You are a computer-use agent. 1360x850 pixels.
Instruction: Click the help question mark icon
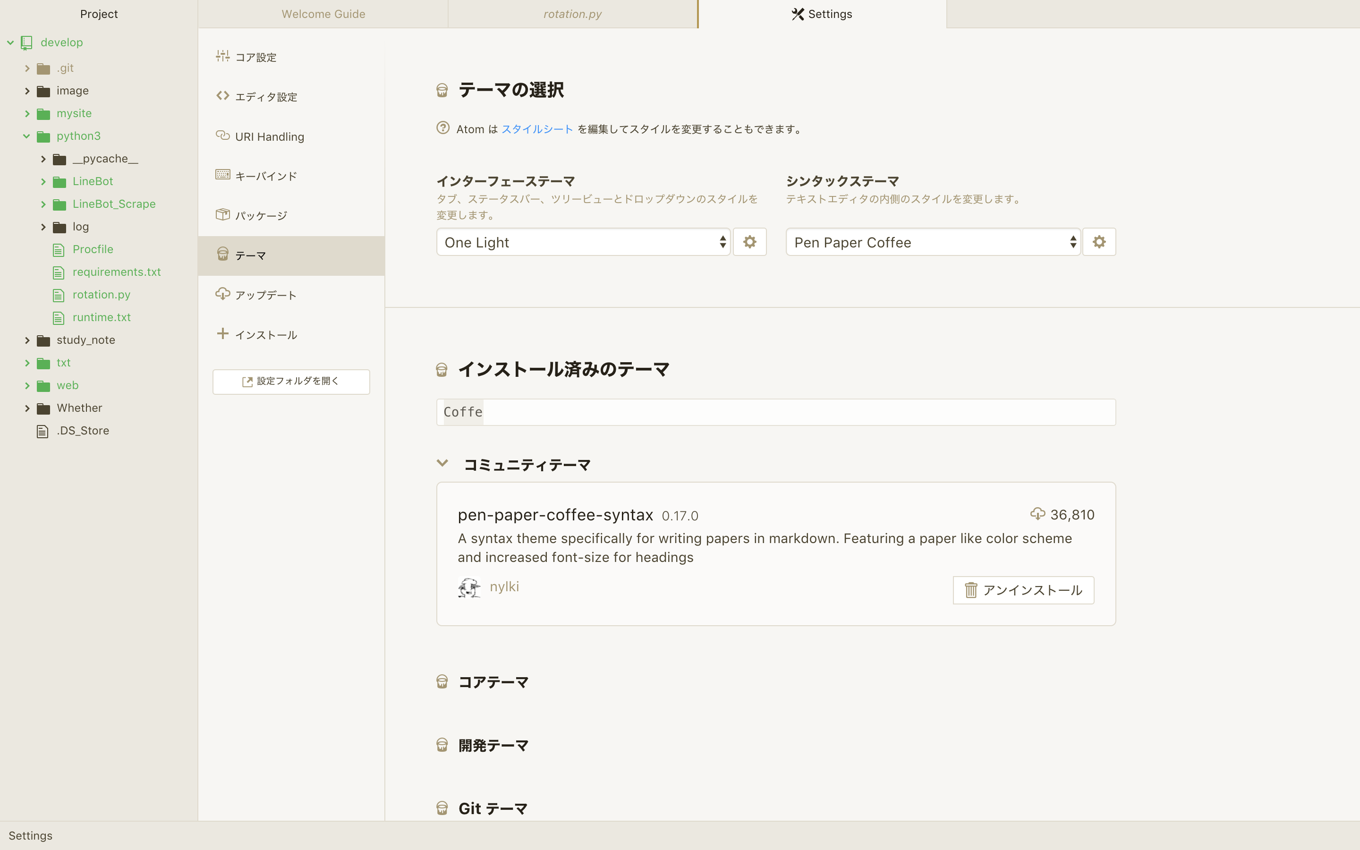pyautogui.click(x=443, y=128)
